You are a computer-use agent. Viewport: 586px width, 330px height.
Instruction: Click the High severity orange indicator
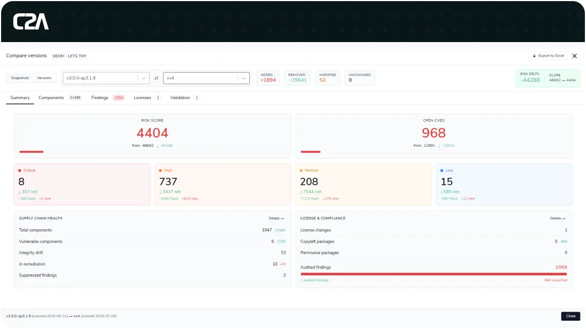tap(160, 171)
